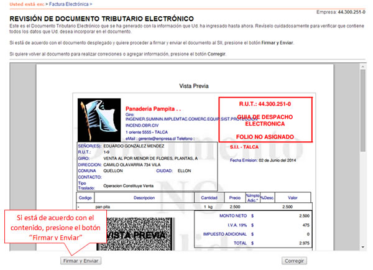Click the email gerente@empresa.cl text
The height and width of the screenshot is (270, 373).
(x=157, y=139)
